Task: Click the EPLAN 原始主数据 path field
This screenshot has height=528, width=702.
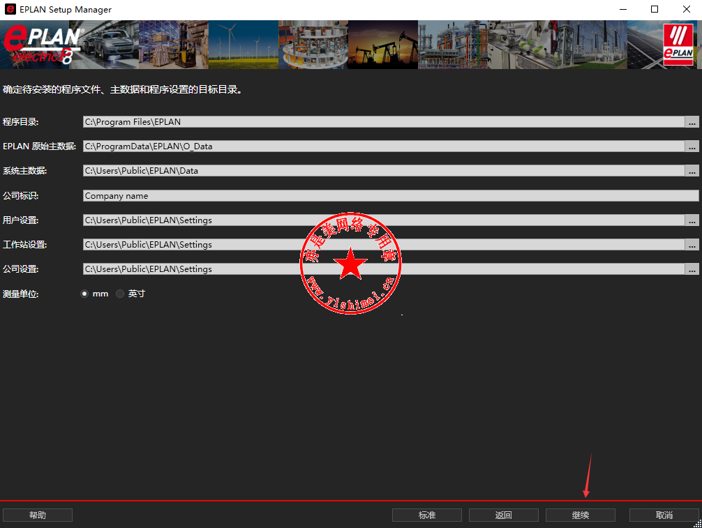Action: coord(384,146)
